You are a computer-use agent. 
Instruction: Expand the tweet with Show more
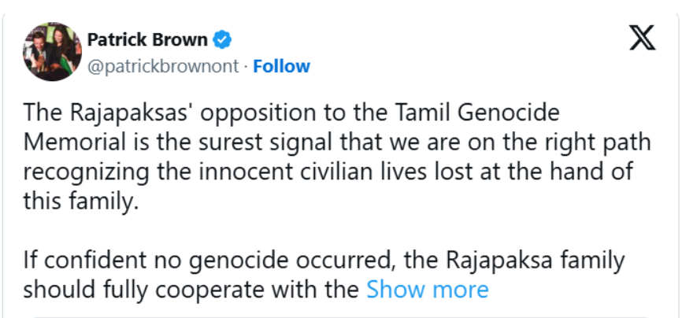pos(428,290)
